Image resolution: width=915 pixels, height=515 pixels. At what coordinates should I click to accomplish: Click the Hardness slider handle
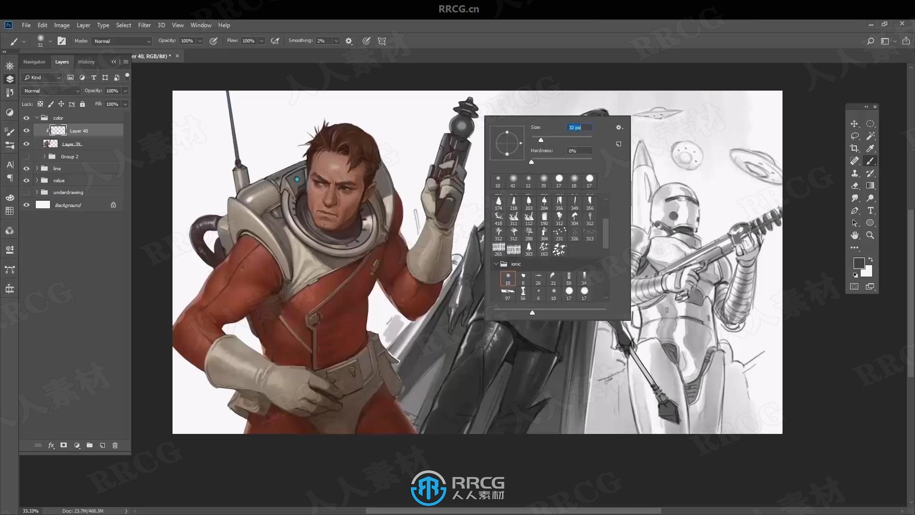pos(531,162)
